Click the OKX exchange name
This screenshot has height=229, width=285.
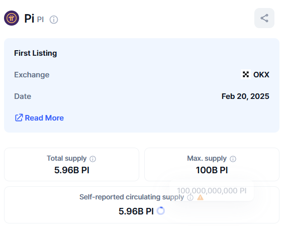pos(261,75)
